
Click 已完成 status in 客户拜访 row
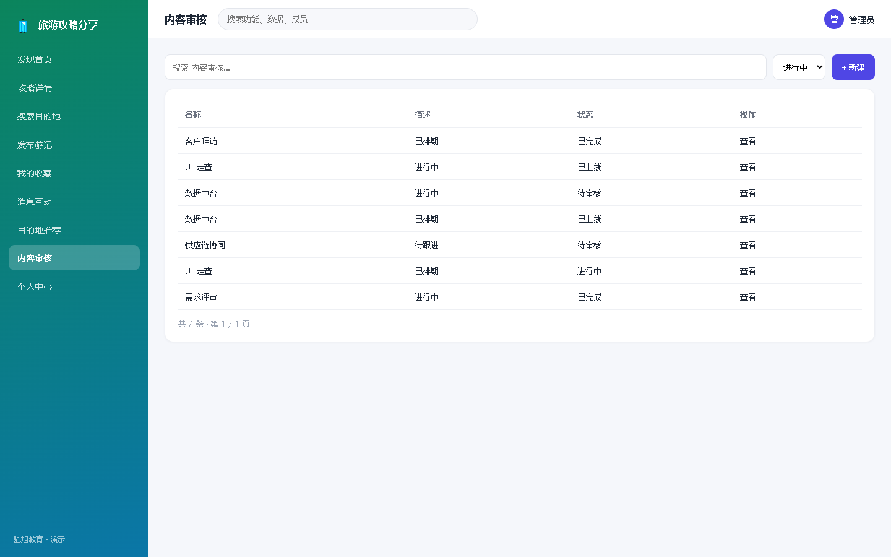pos(589,141)
